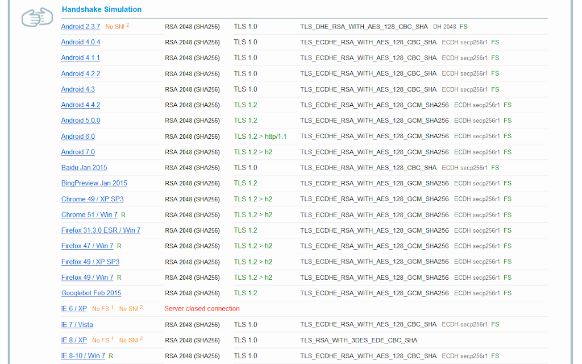
Task: Click TLS 1.2 > http/1.1 on Android 6.0 row
Action: click(x=260, y=136)
